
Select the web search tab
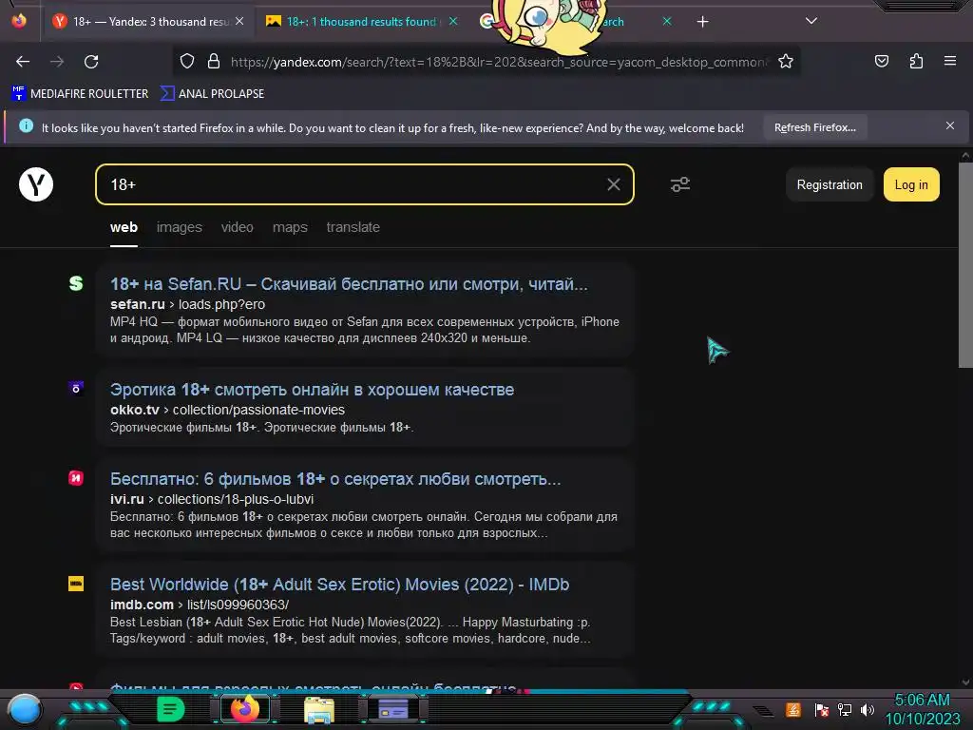coord(124,227)
